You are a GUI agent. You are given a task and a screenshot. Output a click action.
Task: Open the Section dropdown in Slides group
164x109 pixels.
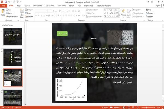point(29,17)
